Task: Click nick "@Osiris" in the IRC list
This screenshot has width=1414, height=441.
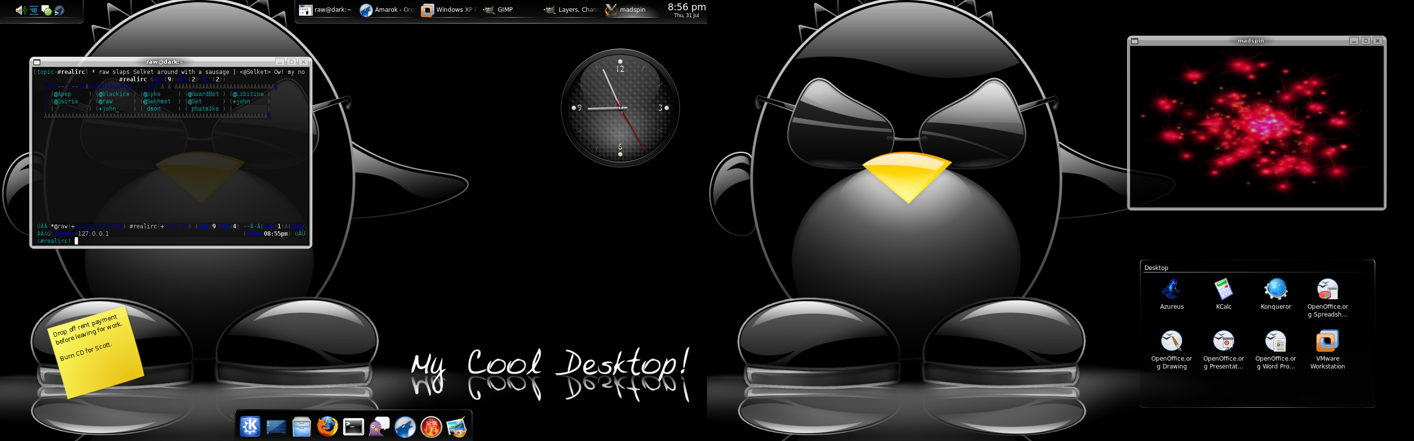Action: coord(66,101)
